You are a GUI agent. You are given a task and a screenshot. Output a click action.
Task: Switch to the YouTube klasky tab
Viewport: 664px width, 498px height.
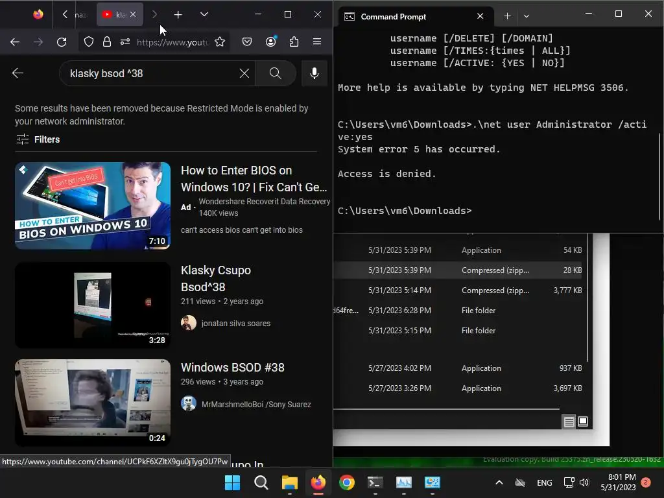coord(114,14)
